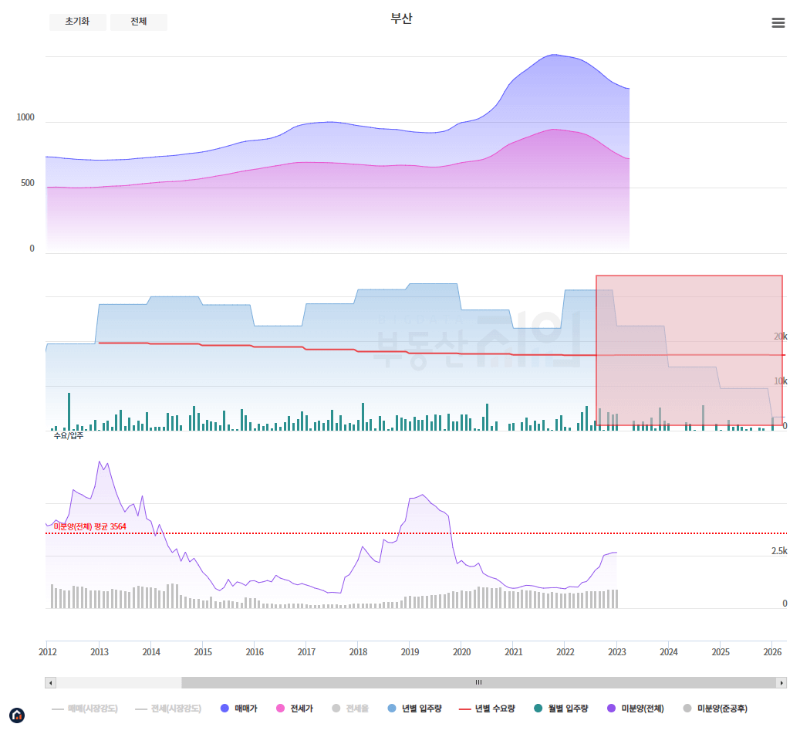Click the 500 y-axis label
800x734 pixels.
click(x=28, y=183)
